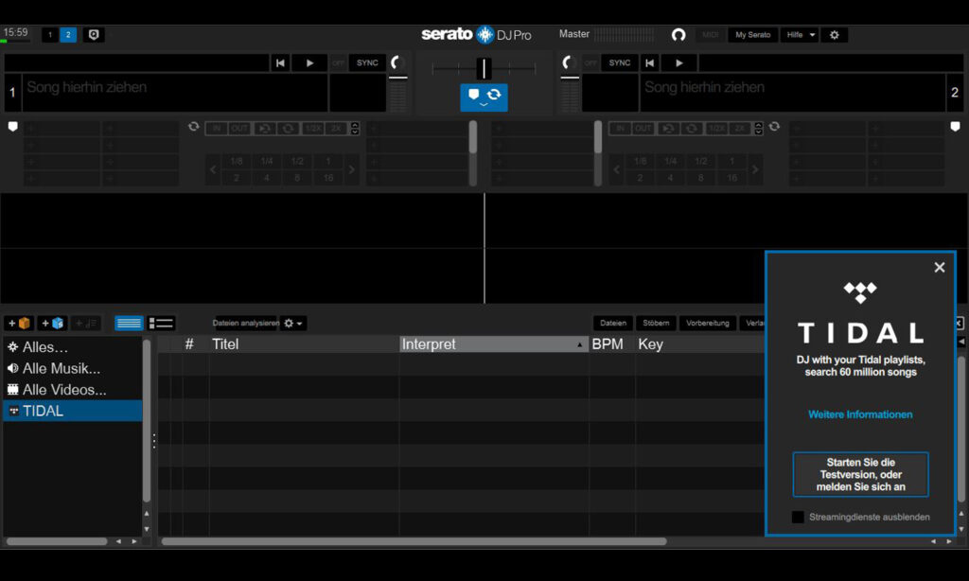Click deck 2 loop slot stepper
This screenshot has height=581, width=969.
(758, 129)
